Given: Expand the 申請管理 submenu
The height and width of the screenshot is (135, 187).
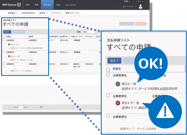Looking at the screenshot, I should [x=12, y=13].
